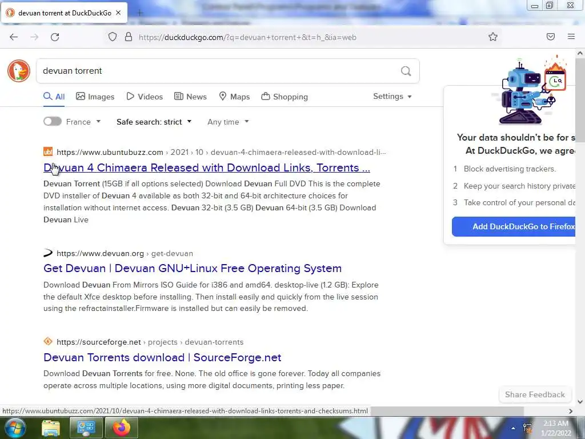Open the Safe search: strict dropdown
Screen dimensions: 585x439
click(154, 122)
